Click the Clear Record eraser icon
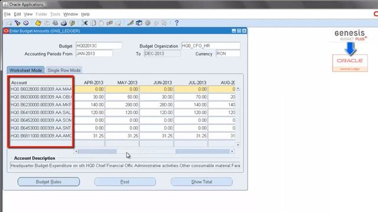Image resolution: width=378 pixels, height=212 pixels. 110,23
